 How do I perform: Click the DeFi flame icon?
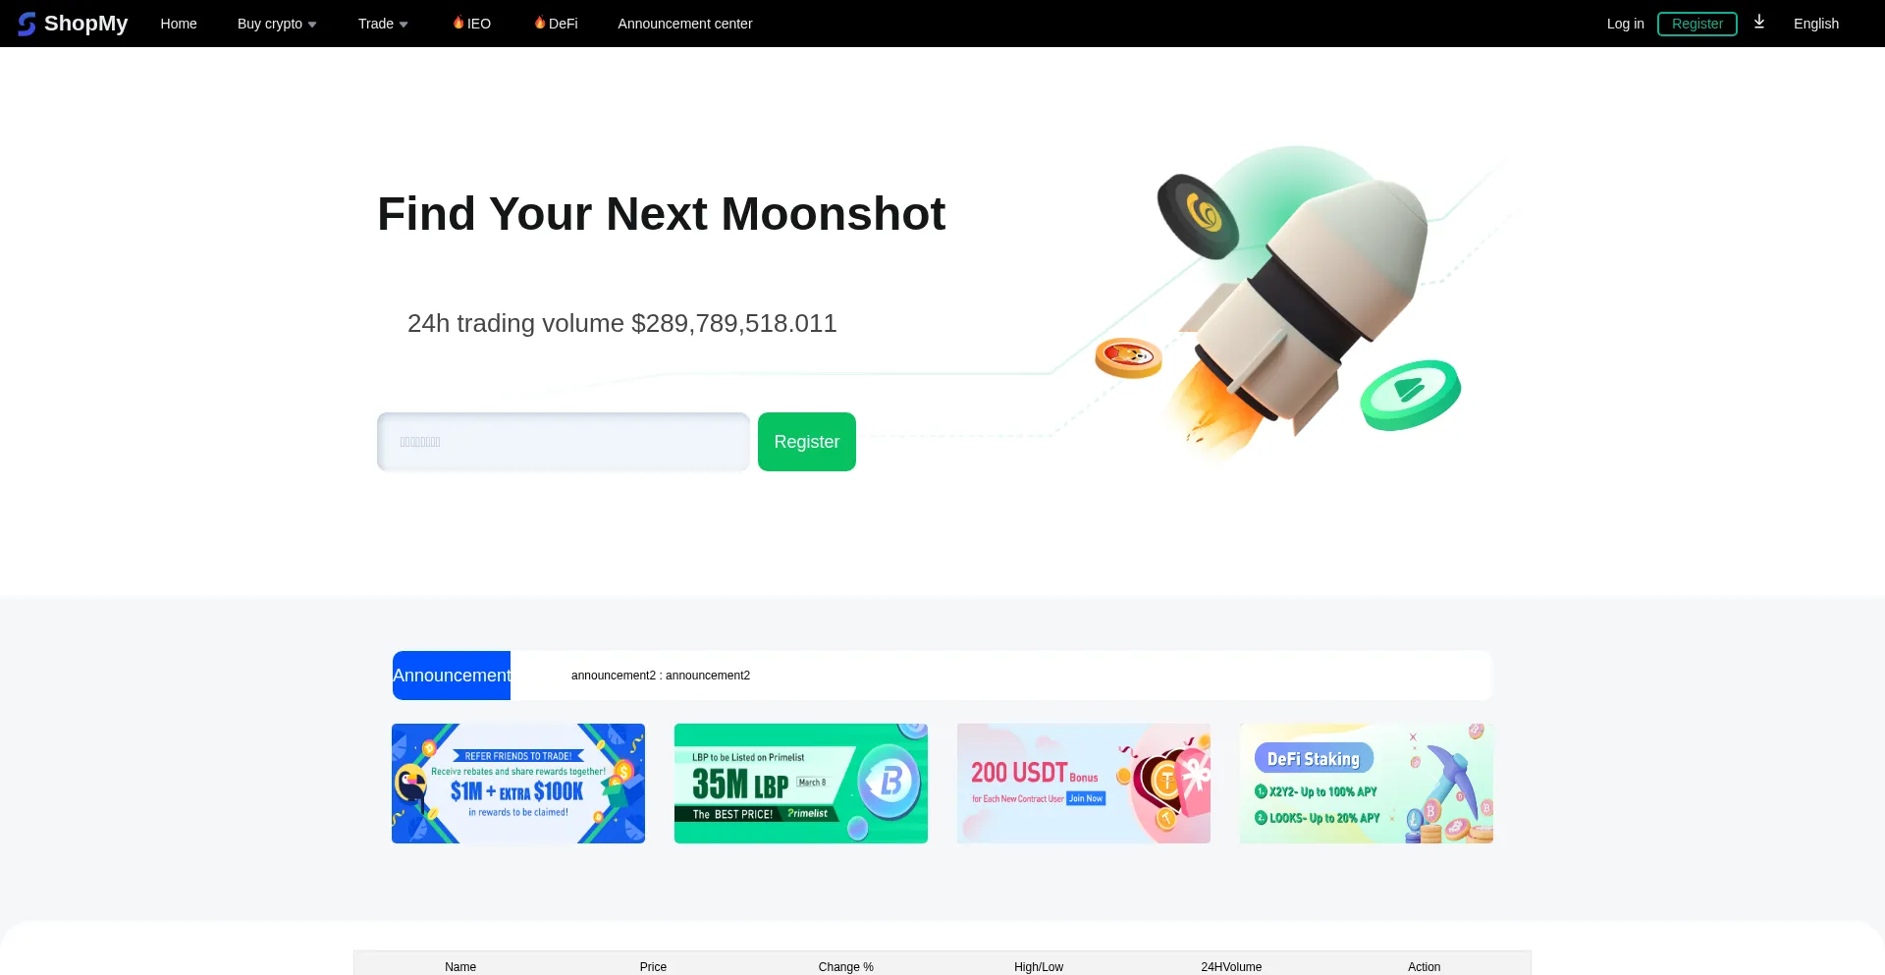click(x=540, y=22)
